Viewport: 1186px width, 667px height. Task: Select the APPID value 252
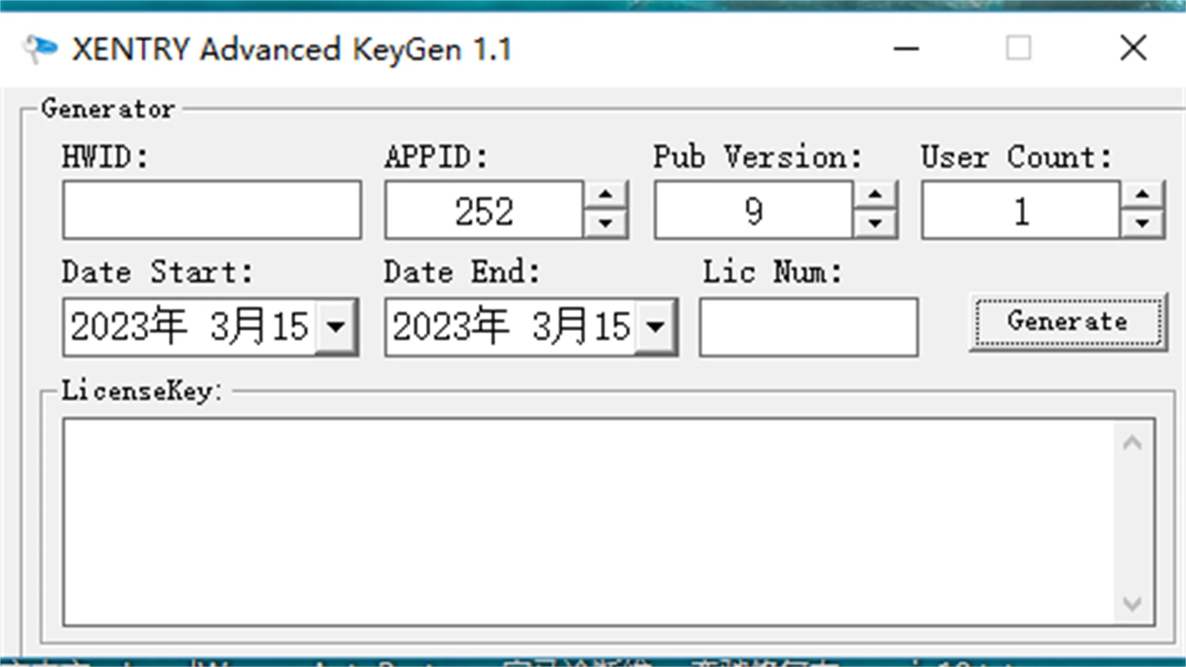click(x=484, y=210)
